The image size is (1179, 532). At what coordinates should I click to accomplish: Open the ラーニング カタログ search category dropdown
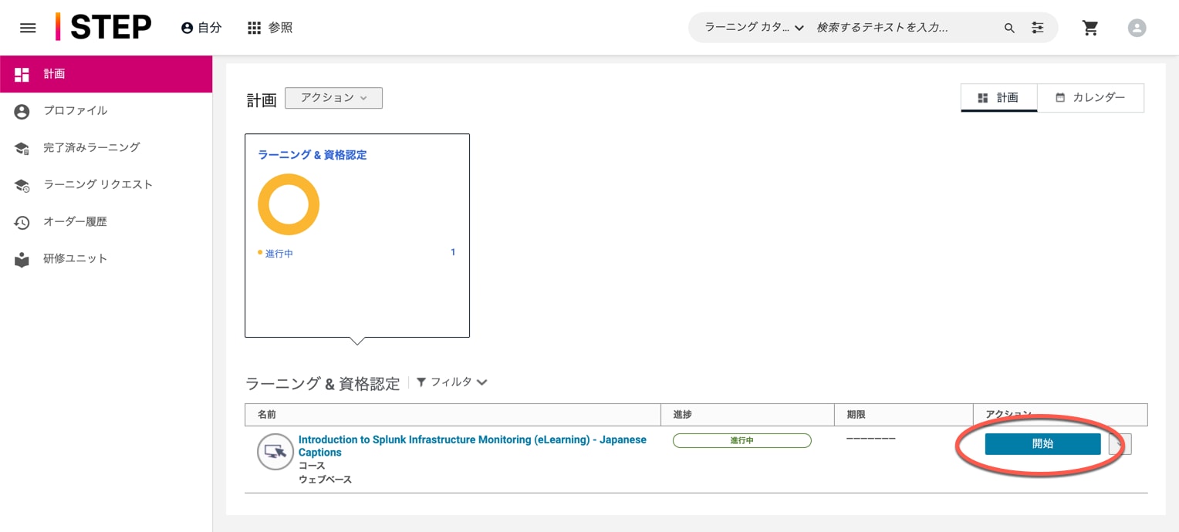(x=754, y=28)
